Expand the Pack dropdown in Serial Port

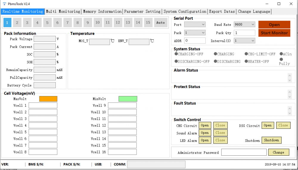click(x=195, y=33)
